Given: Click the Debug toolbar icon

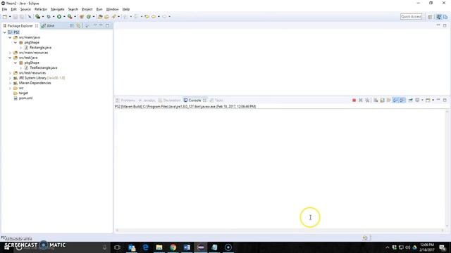Looking at the screenshot, I should click(49, 17).
